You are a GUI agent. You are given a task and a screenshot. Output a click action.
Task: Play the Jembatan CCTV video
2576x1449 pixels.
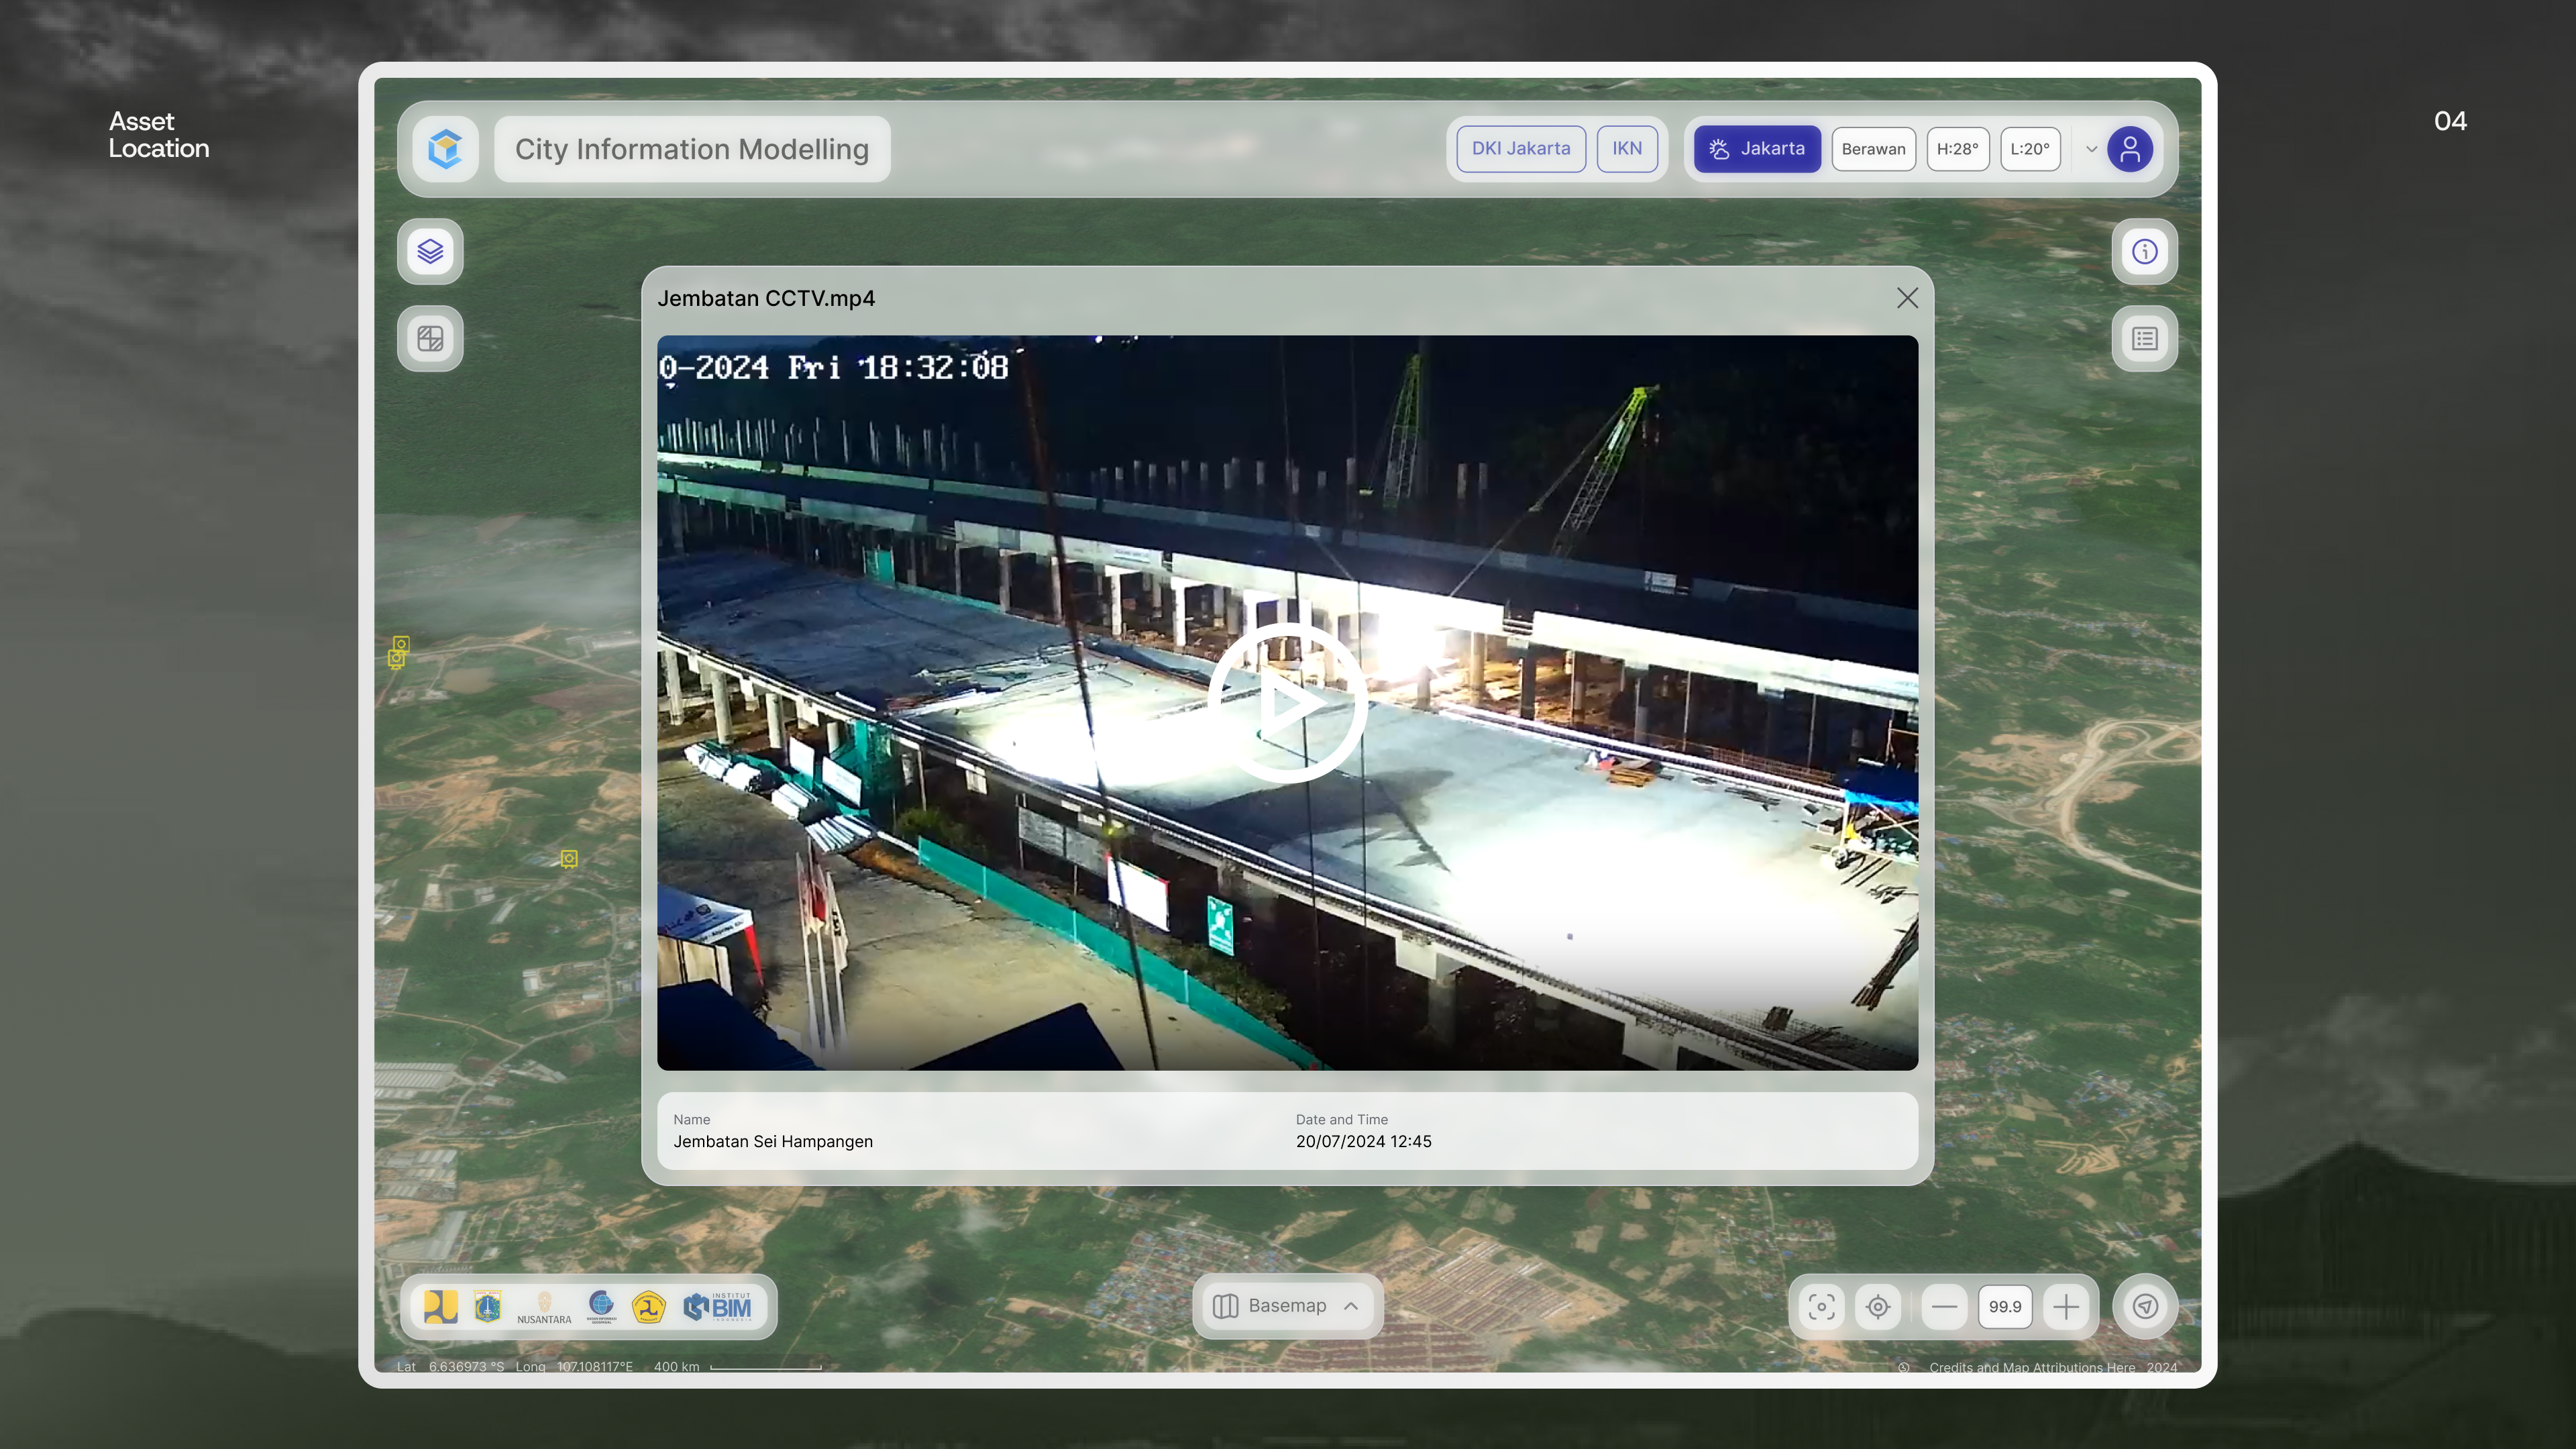click(x=1287, y=702)
